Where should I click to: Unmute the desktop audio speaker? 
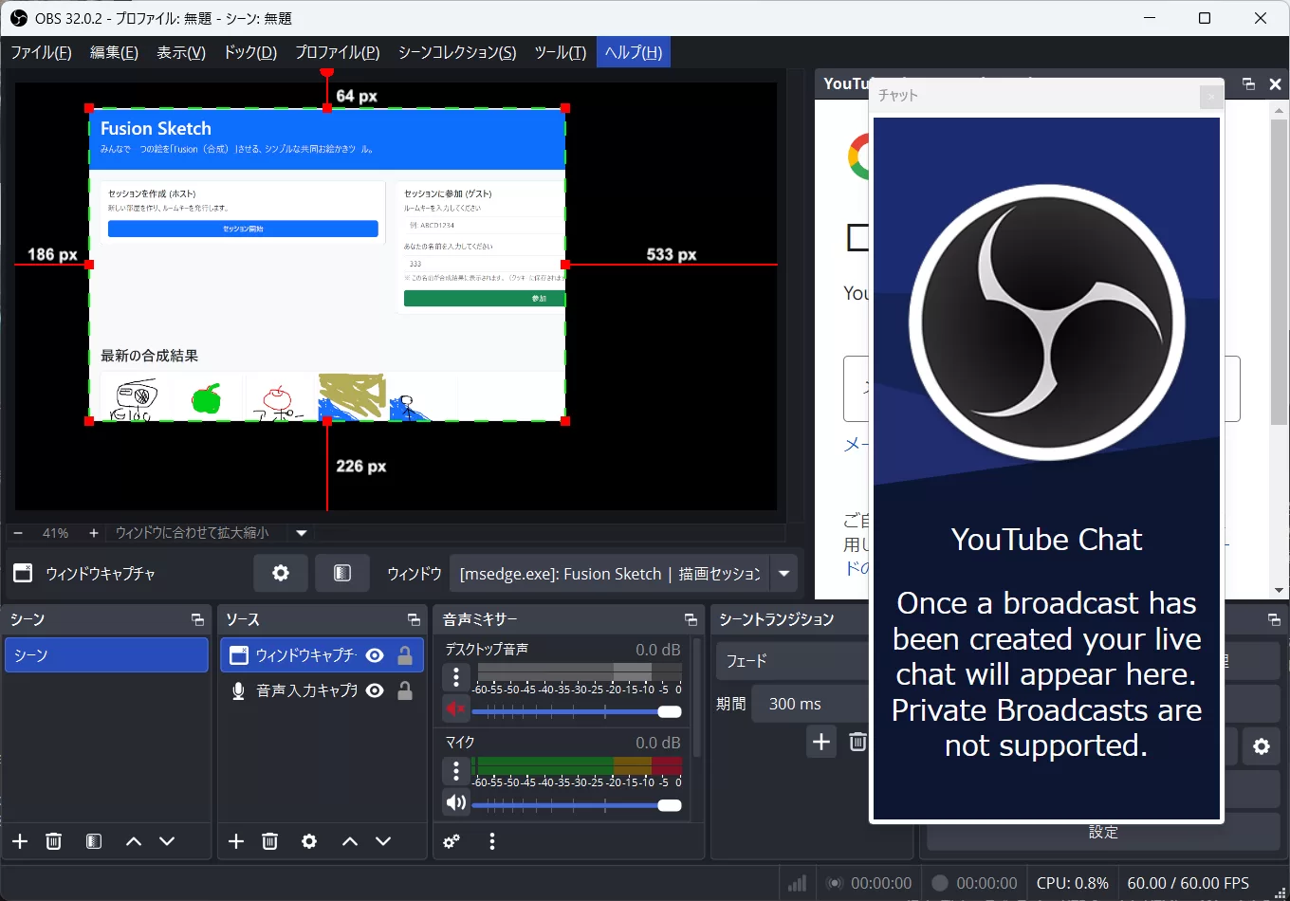456,708
